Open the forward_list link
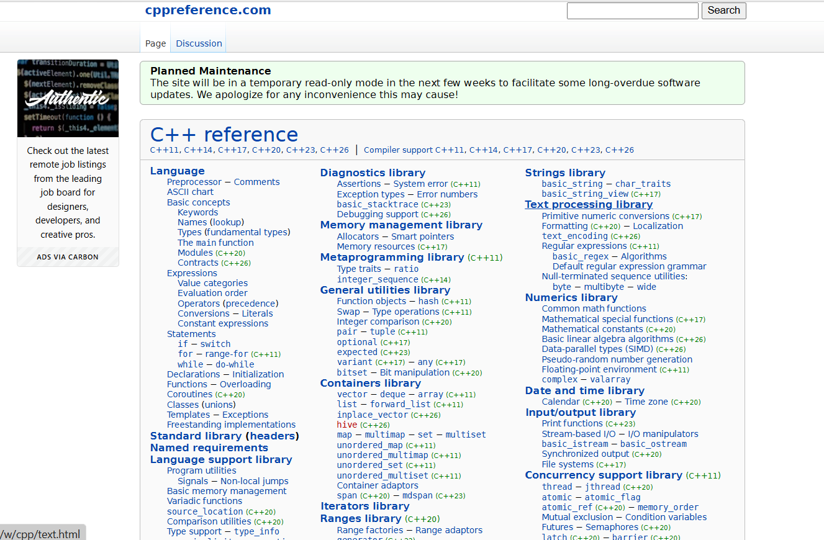 click(x=401, y=404)
